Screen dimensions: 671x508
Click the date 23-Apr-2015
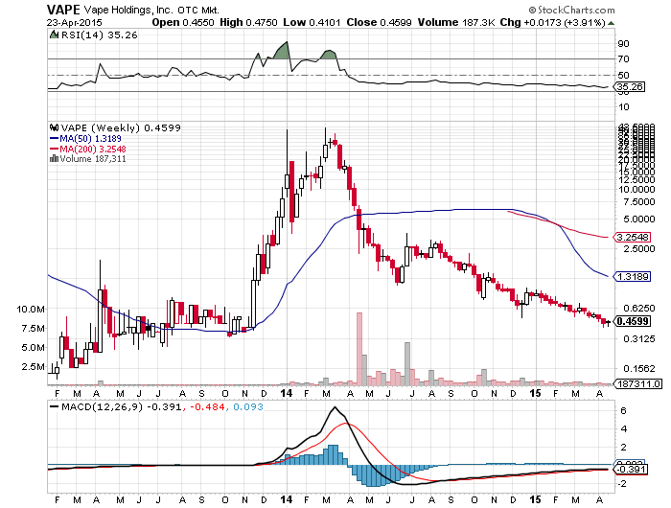click(x=75, y=22)
